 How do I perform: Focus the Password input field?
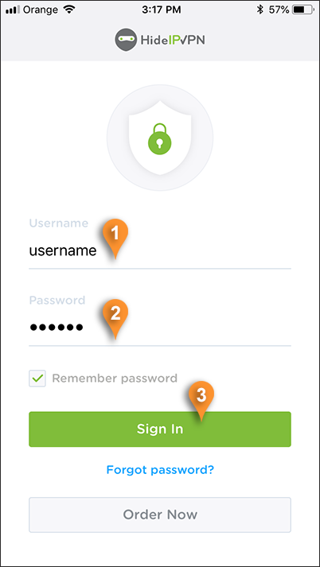point(160,328)
